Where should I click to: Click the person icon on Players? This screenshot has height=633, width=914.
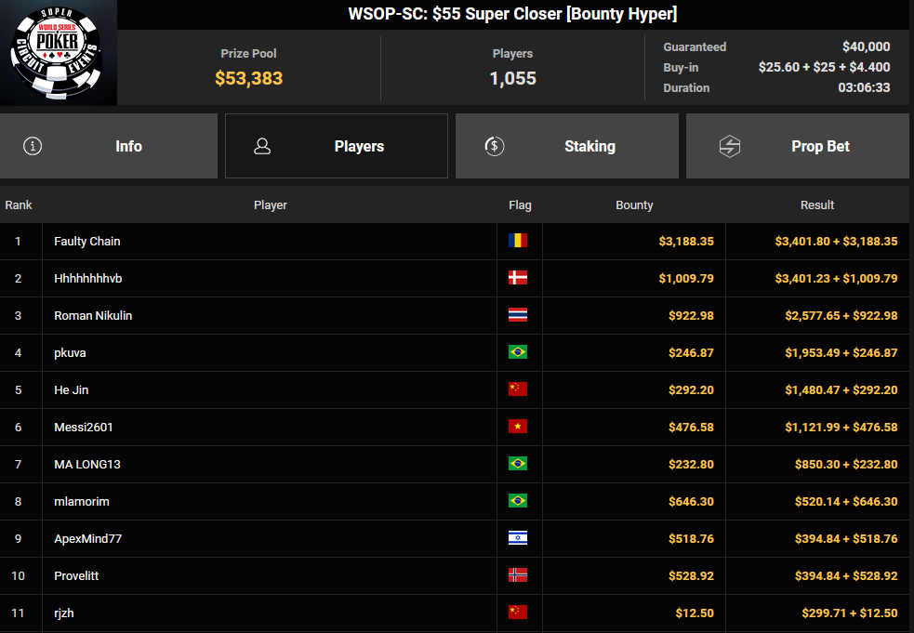point(262,146)
